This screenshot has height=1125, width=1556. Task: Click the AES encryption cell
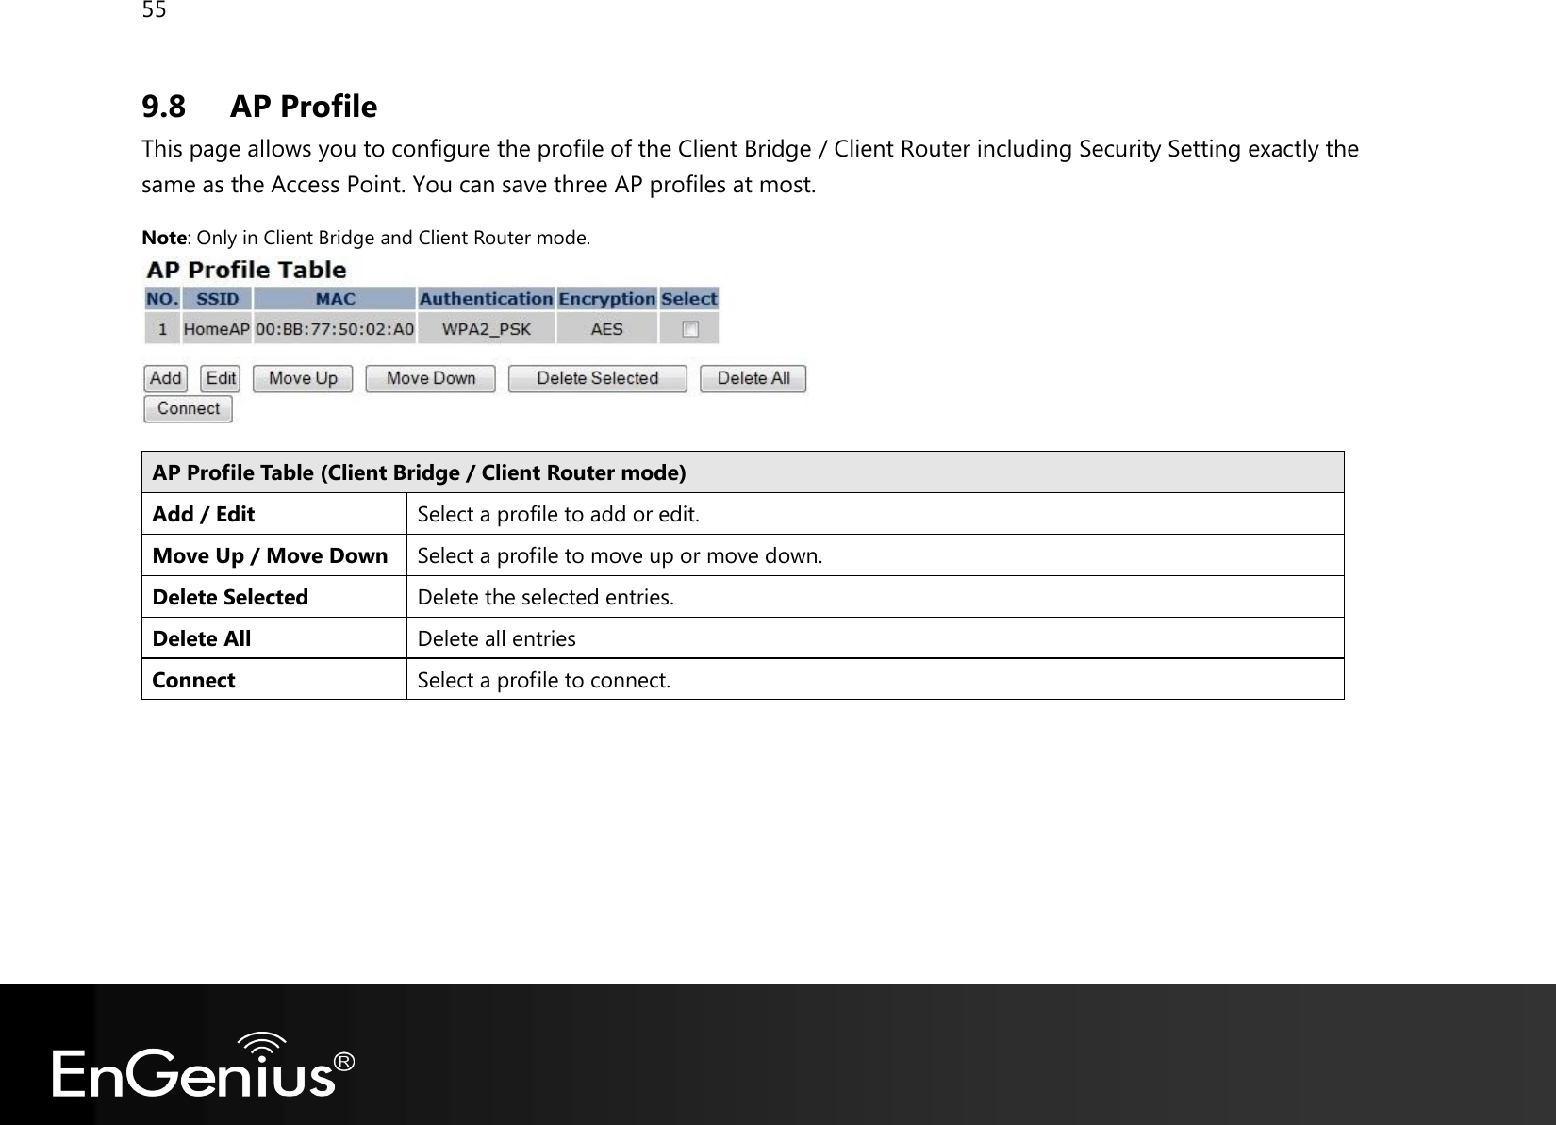click(x=606, y=329)
